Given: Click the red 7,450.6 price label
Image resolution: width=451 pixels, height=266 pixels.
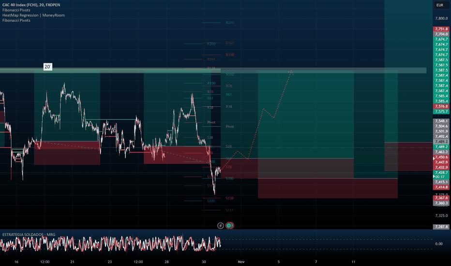Looking at the screenshot, I should 441,157.
